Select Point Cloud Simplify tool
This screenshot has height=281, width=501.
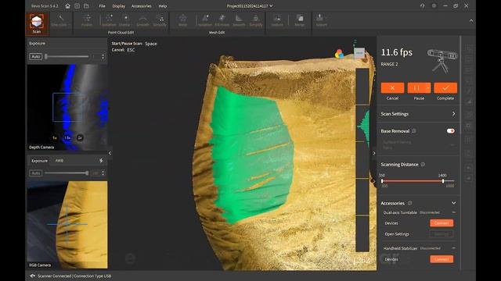click(160, 21)
